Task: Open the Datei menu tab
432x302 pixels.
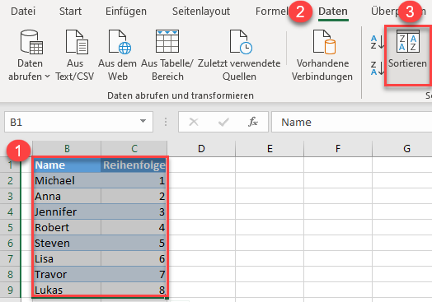Action: pyautogui.click(x=23, y=12)
